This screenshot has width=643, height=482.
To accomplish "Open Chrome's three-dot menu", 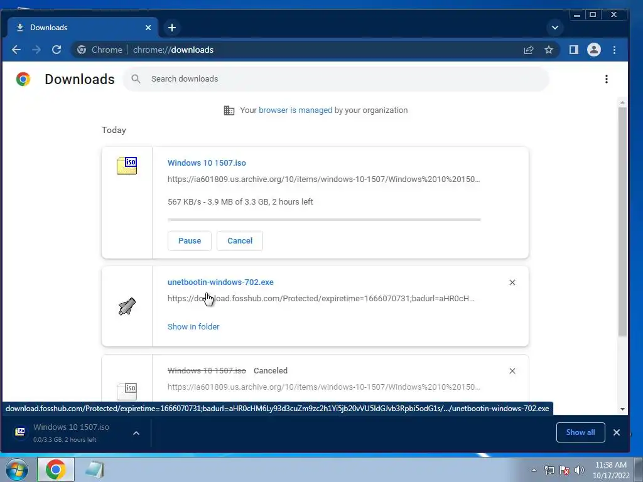I will click(614, 50).
